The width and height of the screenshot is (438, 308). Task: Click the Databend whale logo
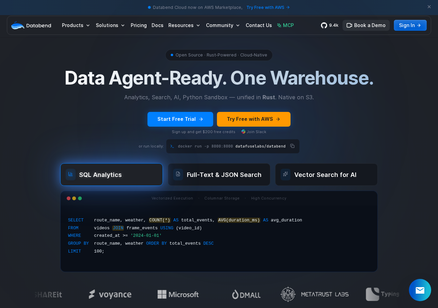(31, 25)
